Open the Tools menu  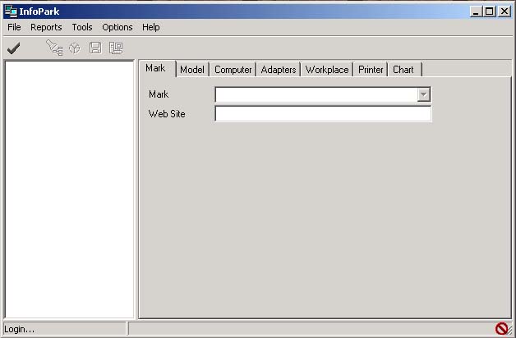click(82, 27)
